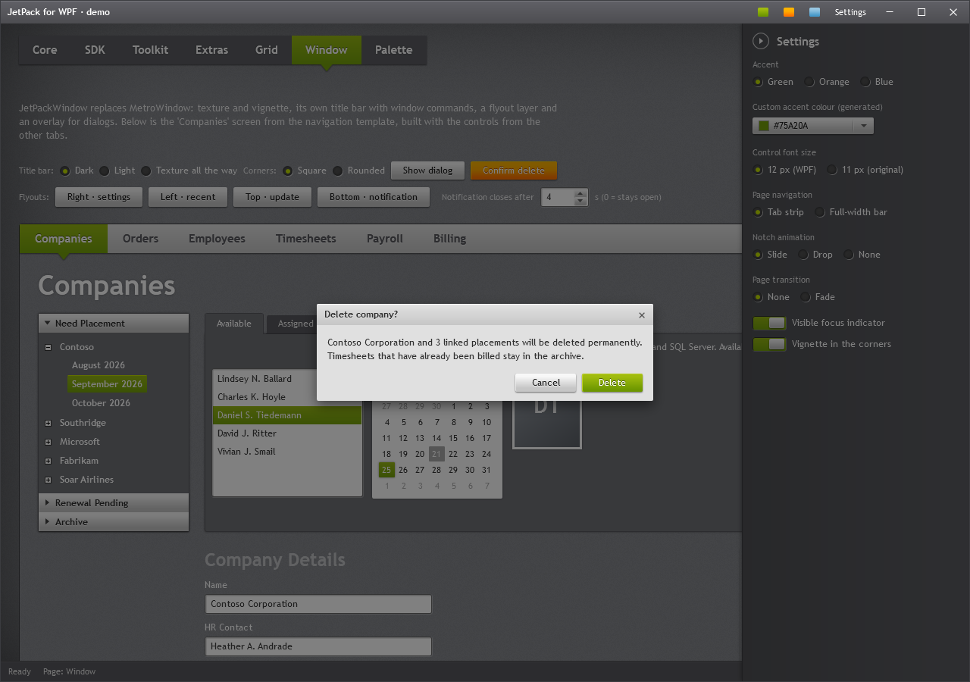Confirm with the green Delete button
The image size is (970, 682).
[x=612, y=383]
